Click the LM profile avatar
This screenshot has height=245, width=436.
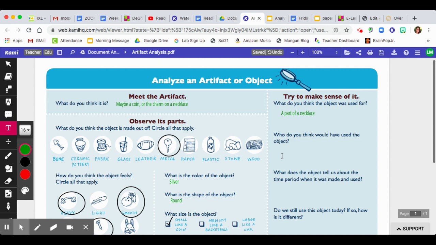tap(430, 52)
